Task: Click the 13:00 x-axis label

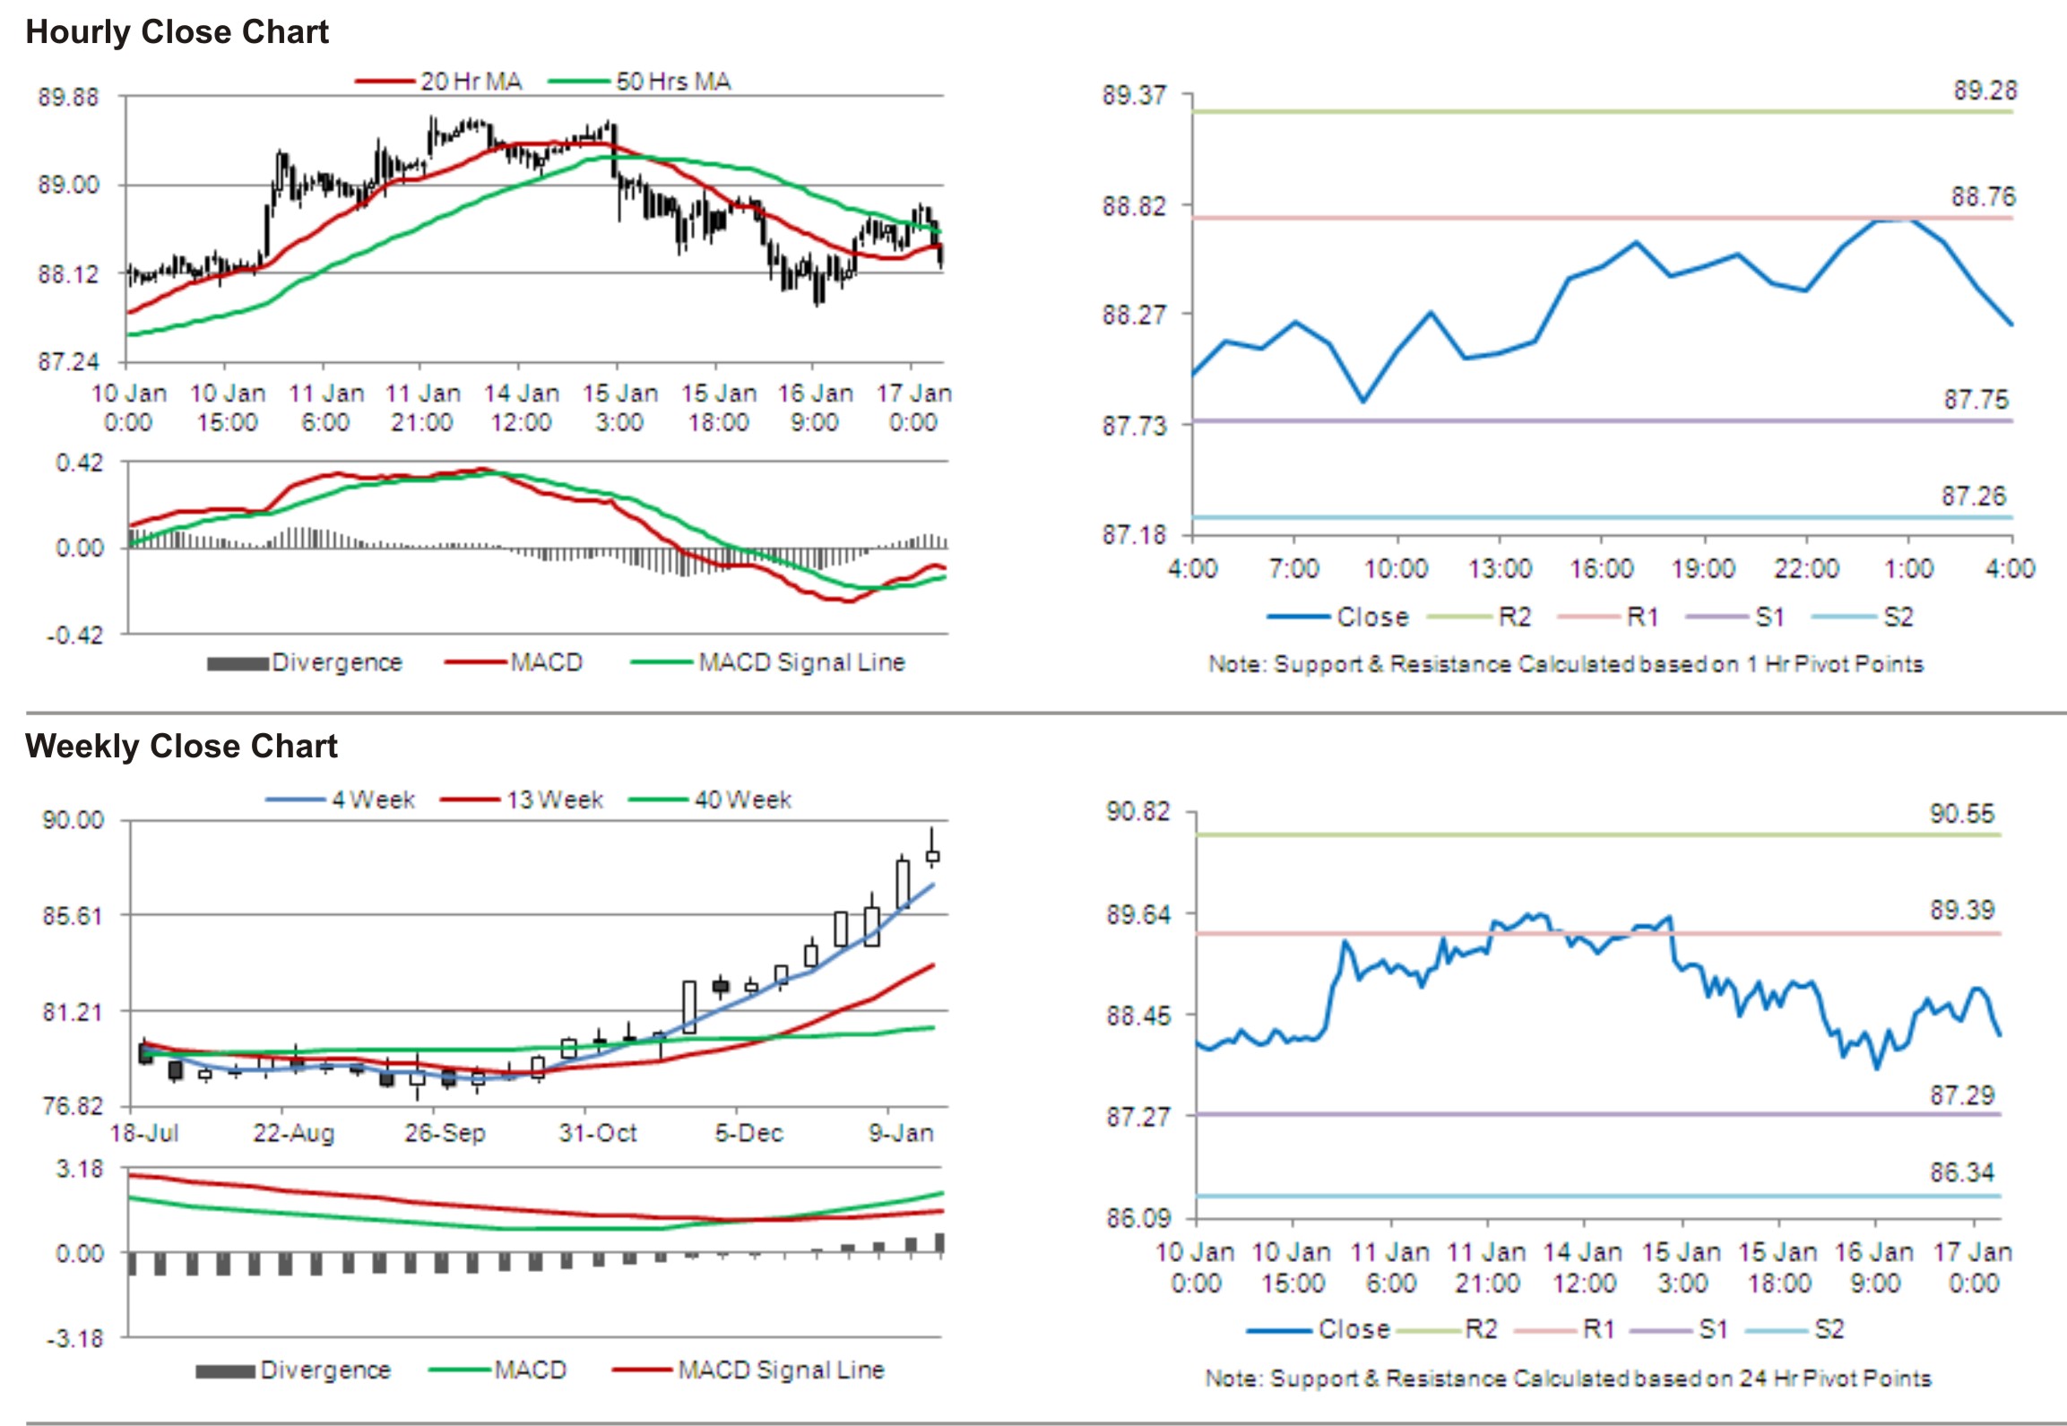Action: pos(1499,568)
